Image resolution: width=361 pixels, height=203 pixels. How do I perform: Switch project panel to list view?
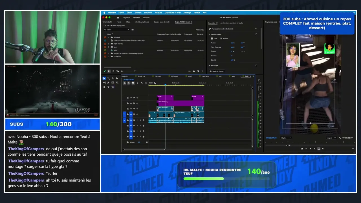[x=109, y=71]
